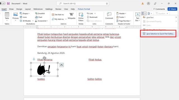179x100 pixels.
Task: Click the Icons button in Illustrations
Action: (23, 17)
